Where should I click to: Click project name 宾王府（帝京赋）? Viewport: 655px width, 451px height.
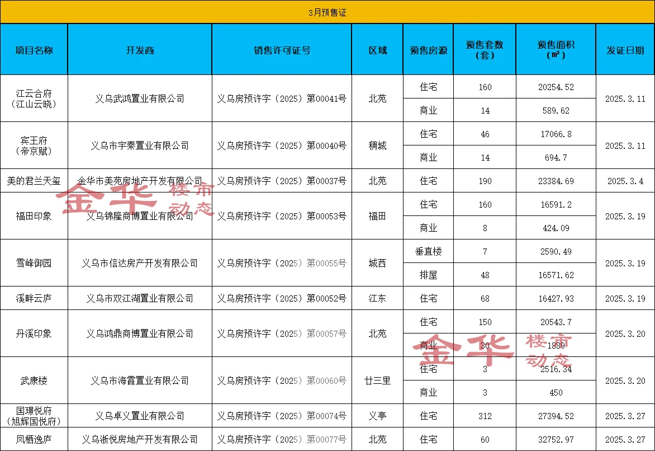pos(34,145)
